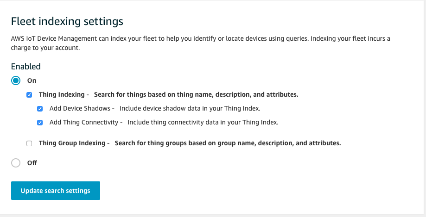The height and width of the screenshot is (217, 426).
Task: Select the Off radio button
Action: 16,163
